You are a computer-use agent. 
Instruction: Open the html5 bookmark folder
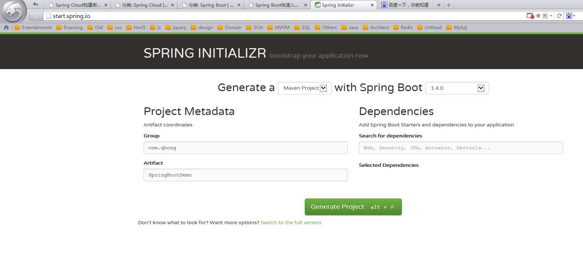point(135,27)
